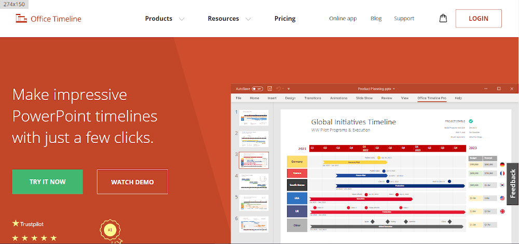Select the blue France Pilot bar
The width and height of the screenshot is (519, 244).
coord(360,175)
